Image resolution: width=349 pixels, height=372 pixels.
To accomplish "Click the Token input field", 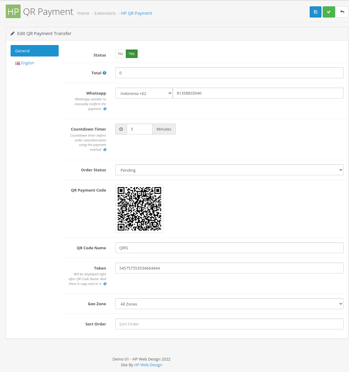I will point(229,268).
